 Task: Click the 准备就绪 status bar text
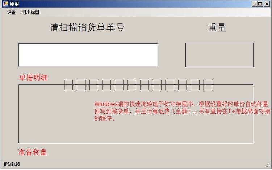pos(12,164)
